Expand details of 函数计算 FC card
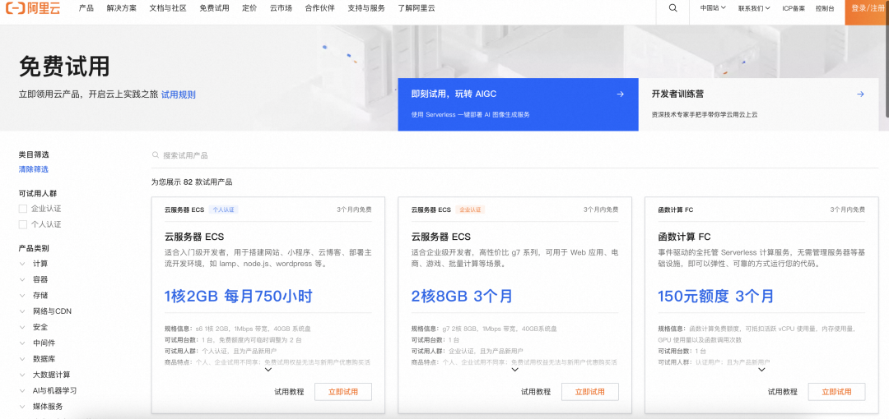Screen dimensions: 889x419 pyautogui.click(x=762, y=370)
